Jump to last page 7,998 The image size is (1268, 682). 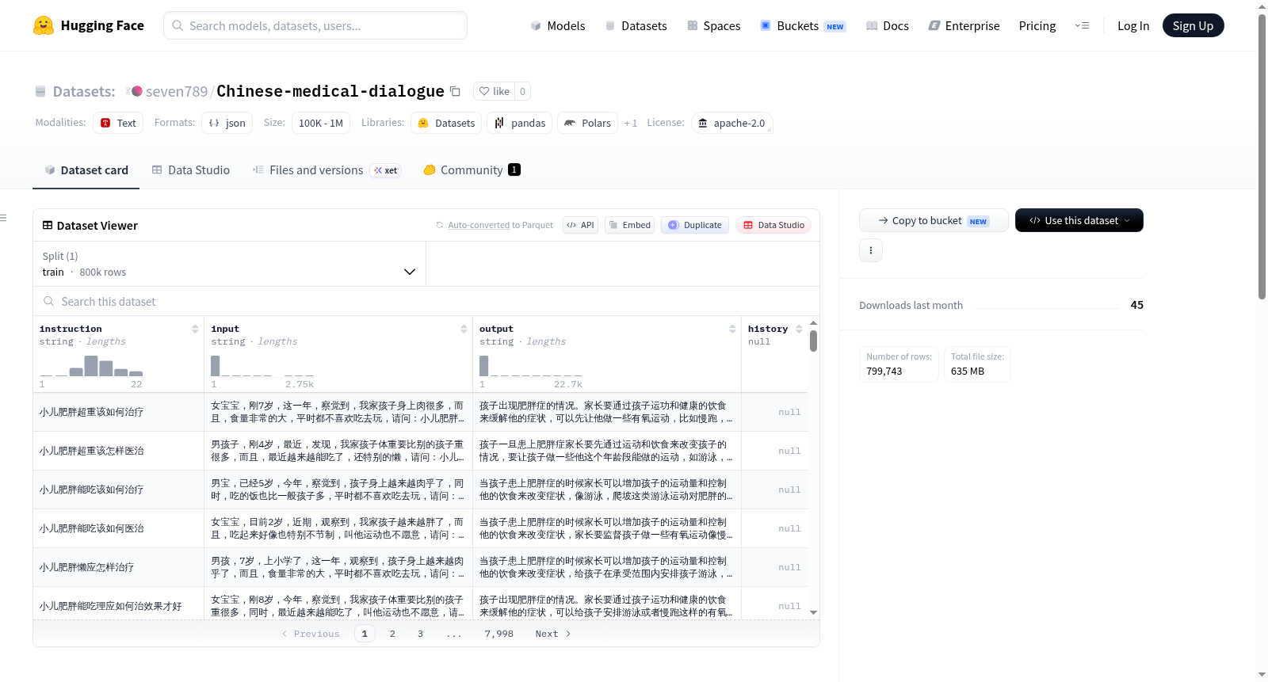498,634
